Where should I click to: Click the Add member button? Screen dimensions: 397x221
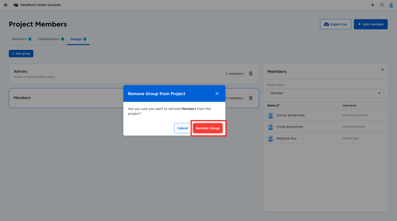coord(371,24)
